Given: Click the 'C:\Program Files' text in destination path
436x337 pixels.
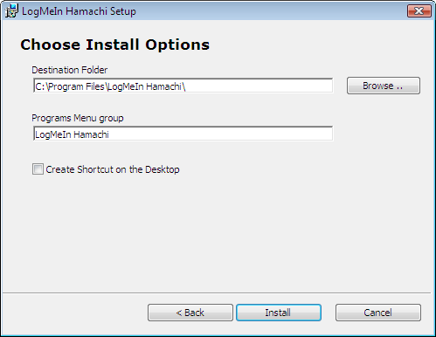Looking at the screenshot, I should click(x=70, y=86).
